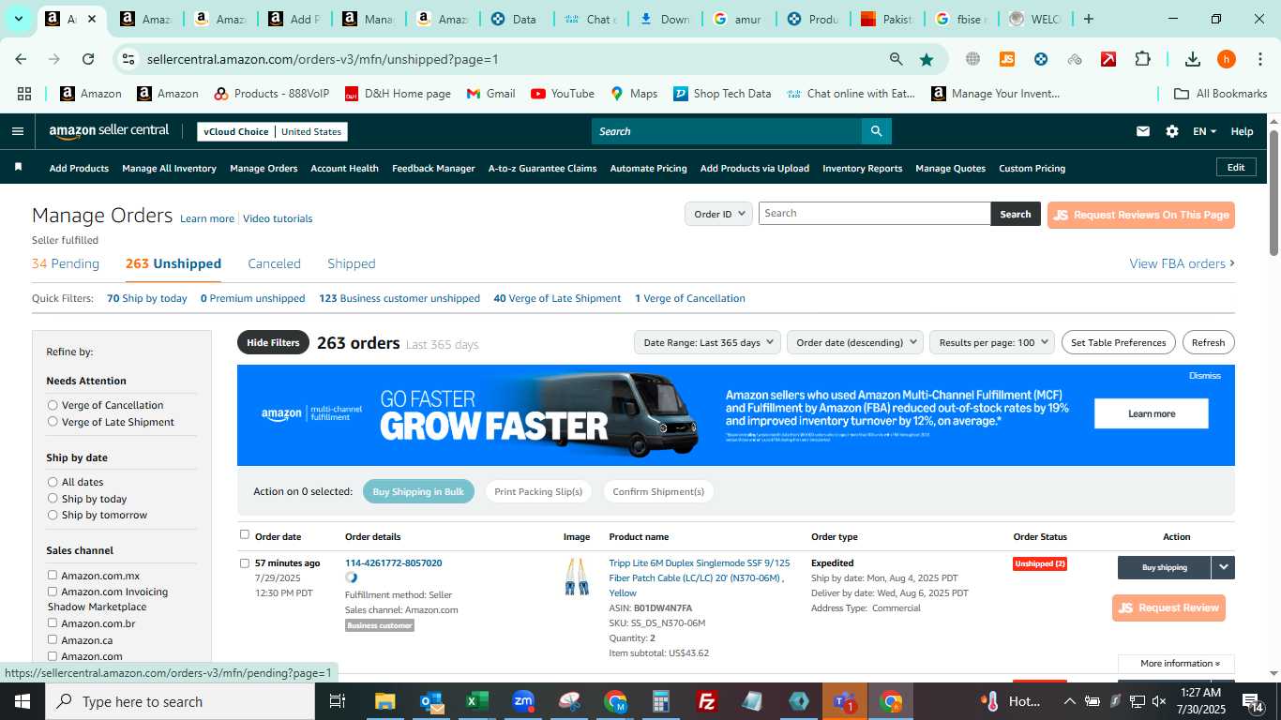Image resolution: width=1281 pixels, height=720 pixels.
Task: Reload the page with browser refresh icon
Action: pos(88,59)
